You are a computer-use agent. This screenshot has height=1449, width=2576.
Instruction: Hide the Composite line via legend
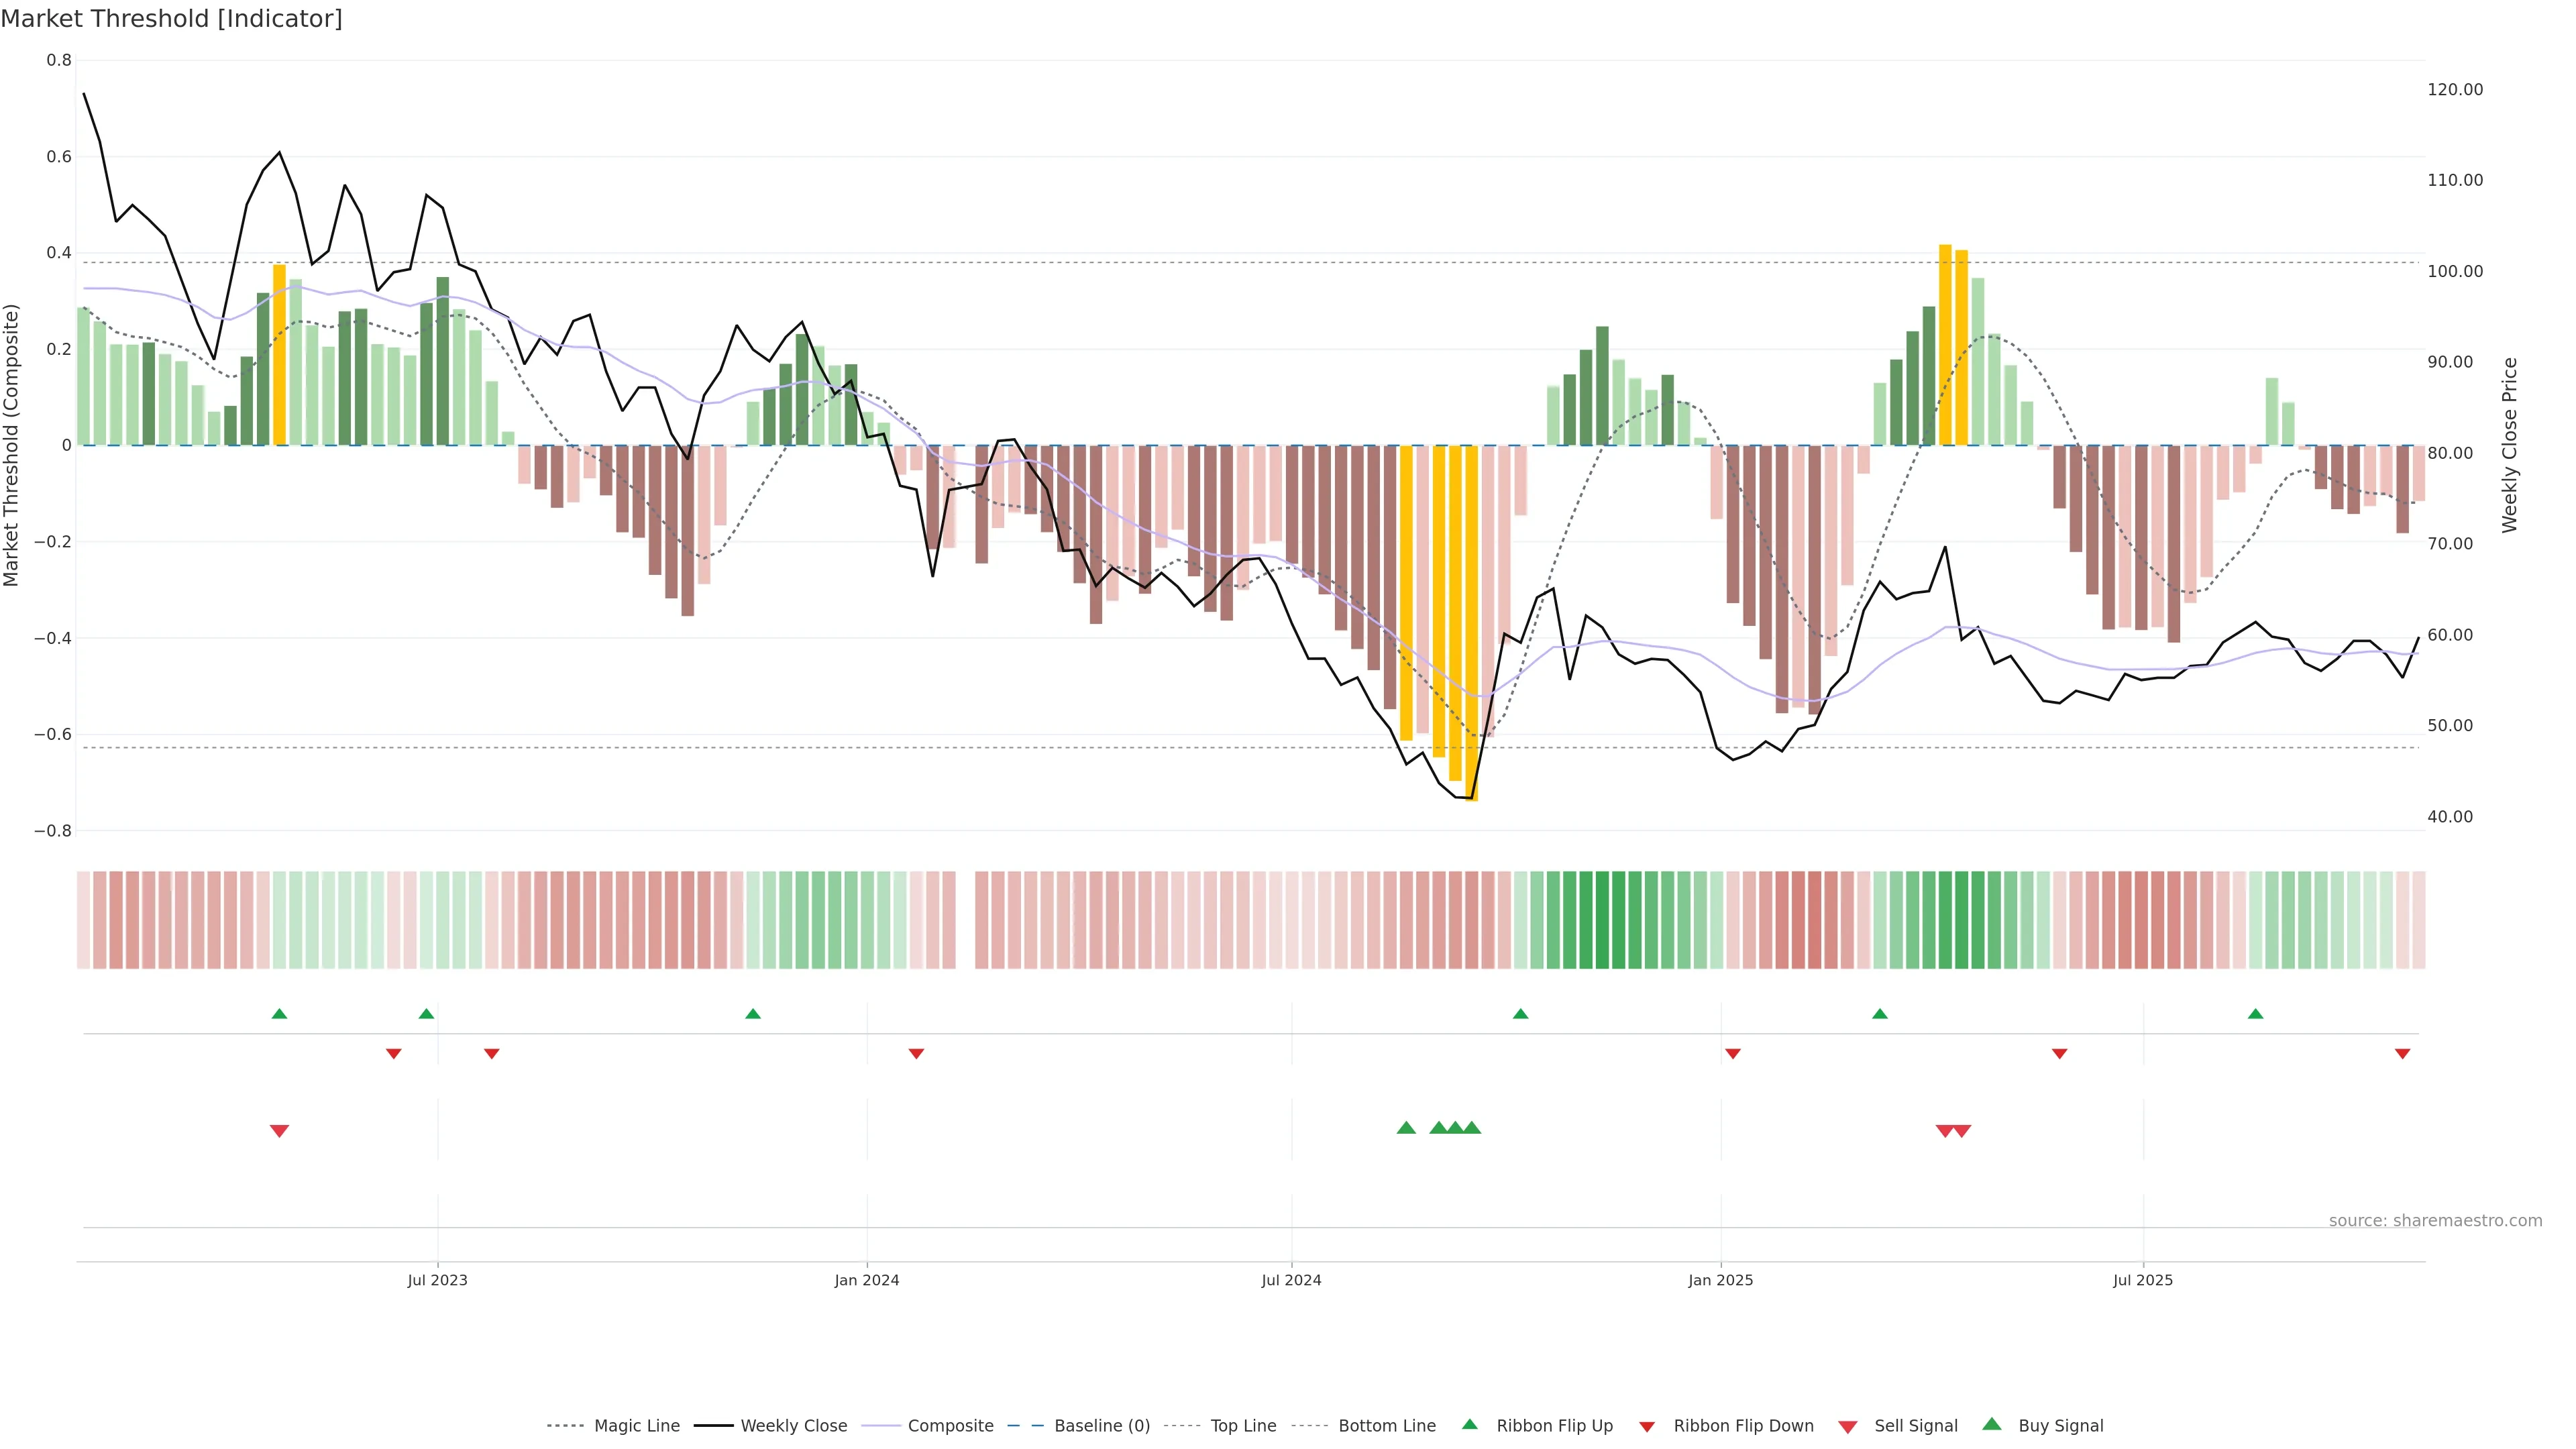tap(950, 1426)
